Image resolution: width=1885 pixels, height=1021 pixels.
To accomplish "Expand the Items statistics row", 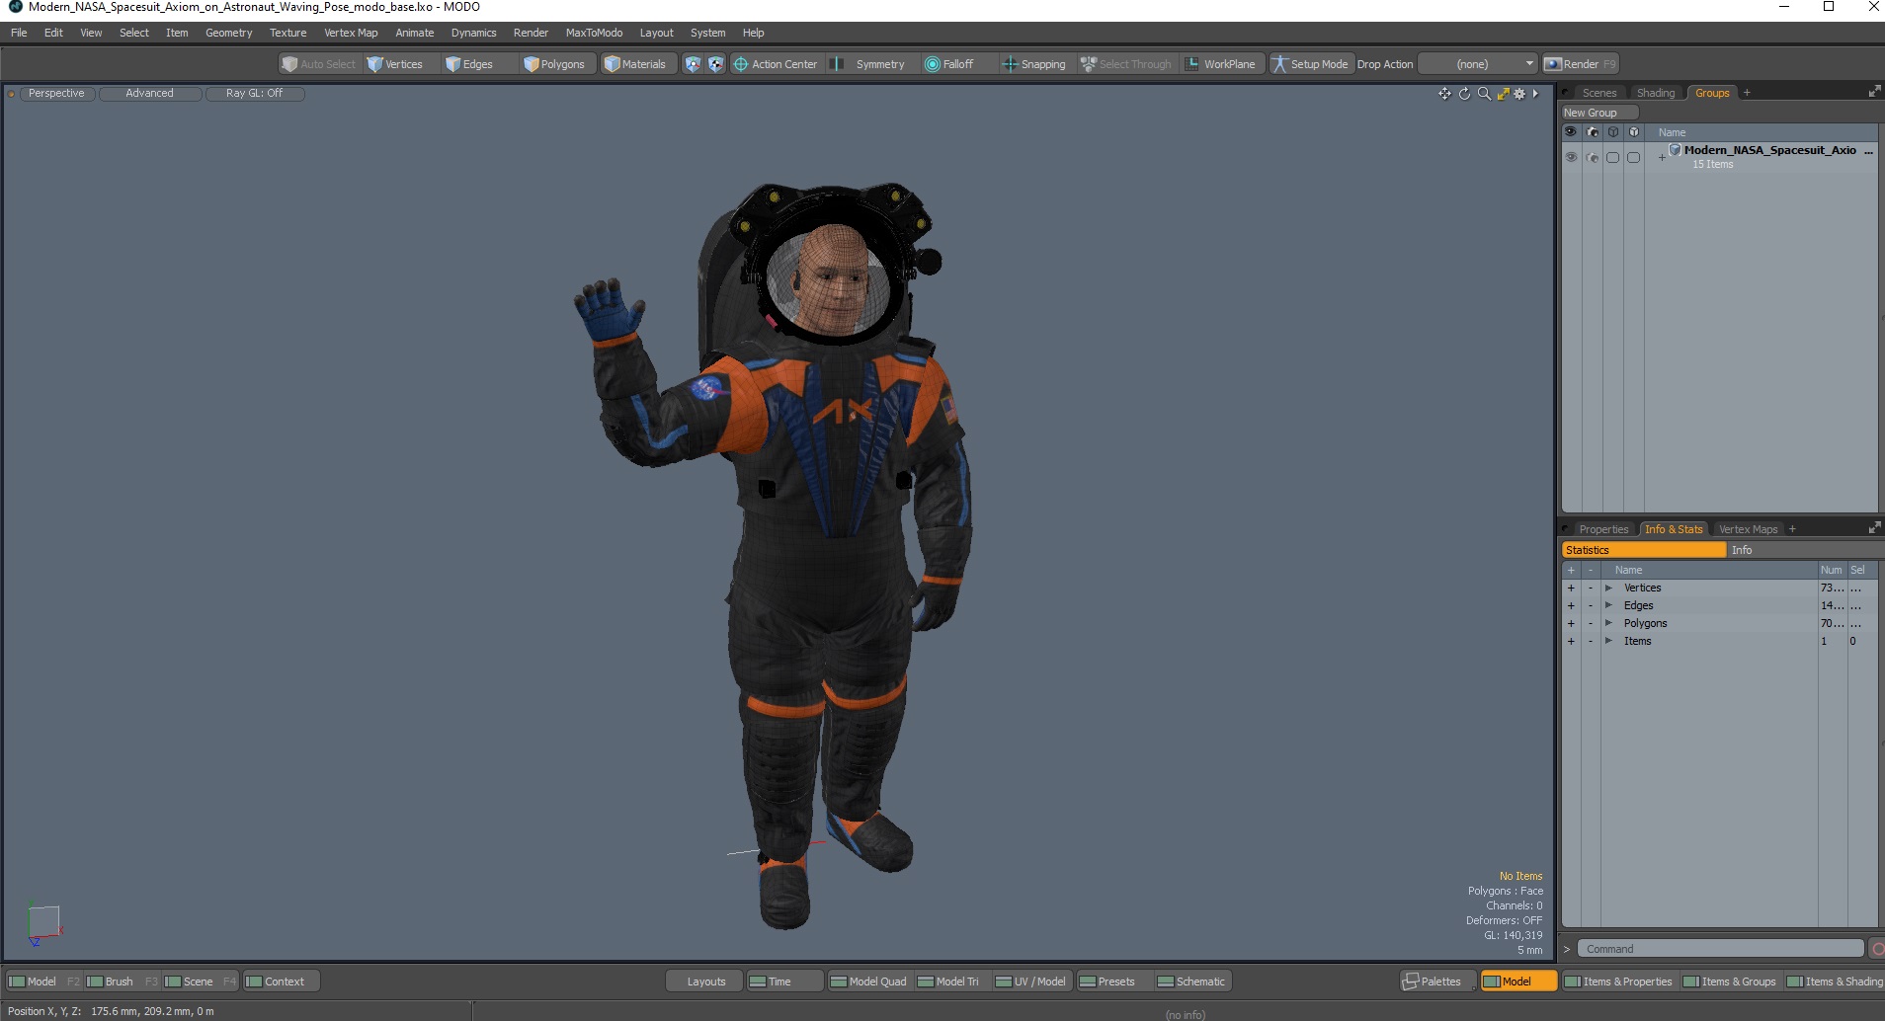I will (1608, 641).
